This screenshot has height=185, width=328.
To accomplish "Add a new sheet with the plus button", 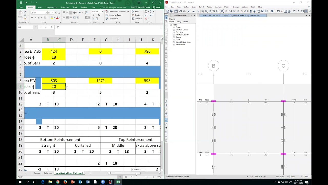I will 91,173.
